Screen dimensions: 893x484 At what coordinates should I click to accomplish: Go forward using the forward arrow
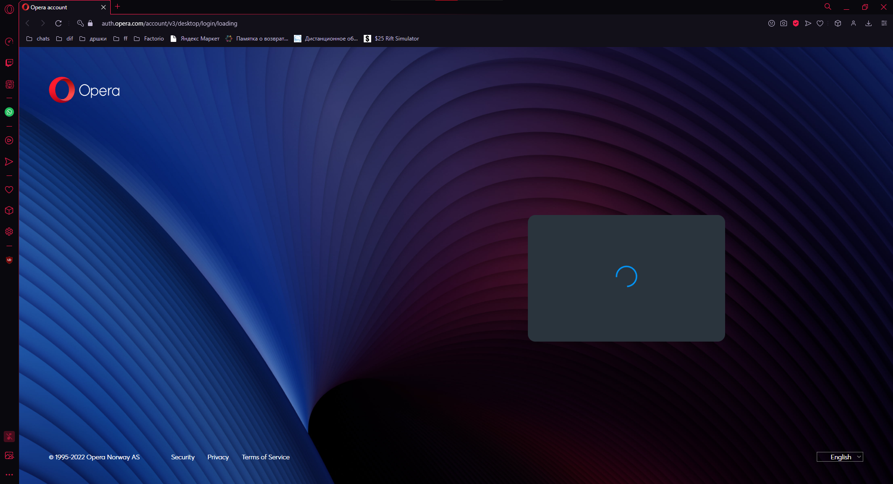pos(43,23)
